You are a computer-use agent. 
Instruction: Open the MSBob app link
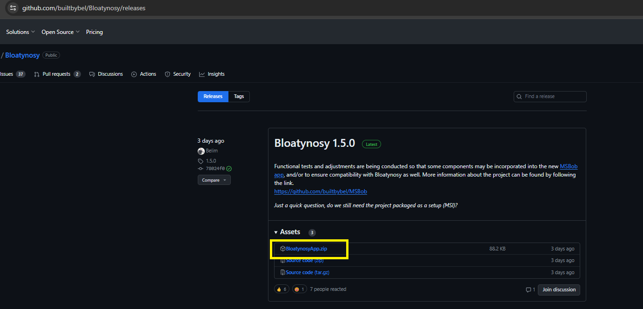[569, 166]
